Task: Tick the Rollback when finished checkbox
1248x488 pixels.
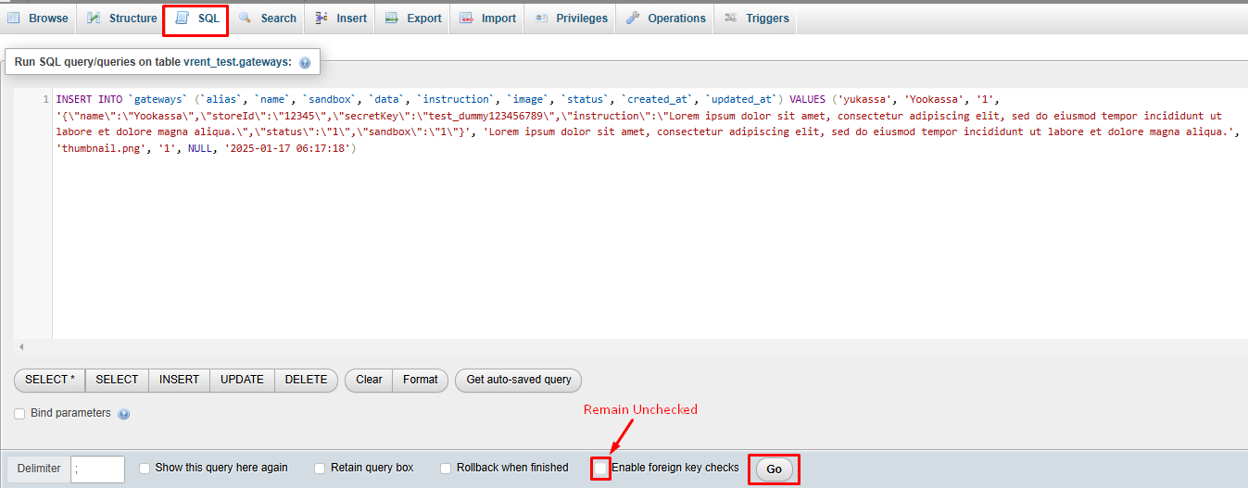Action: (446, 469)
